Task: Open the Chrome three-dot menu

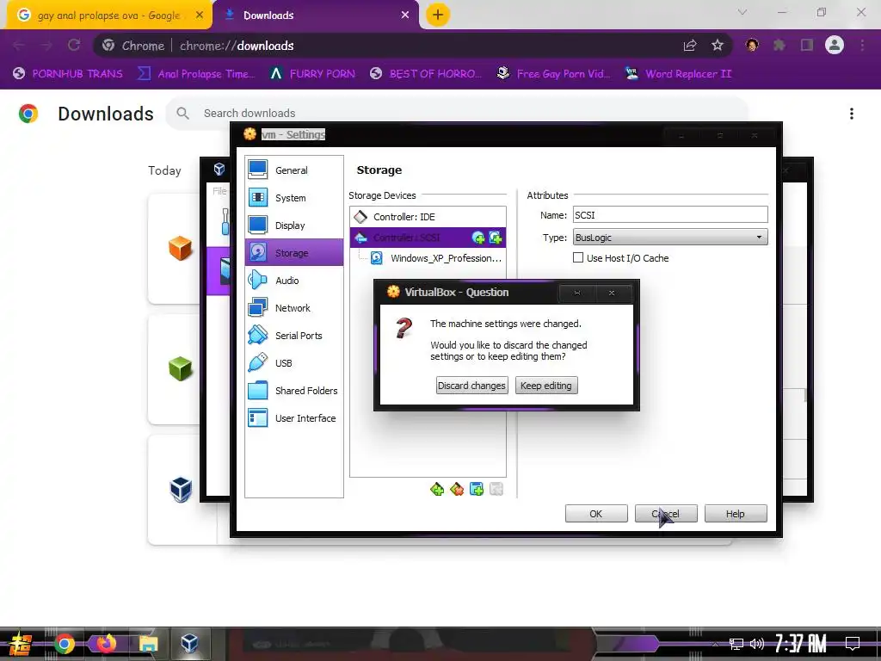Action: point(862,46)
